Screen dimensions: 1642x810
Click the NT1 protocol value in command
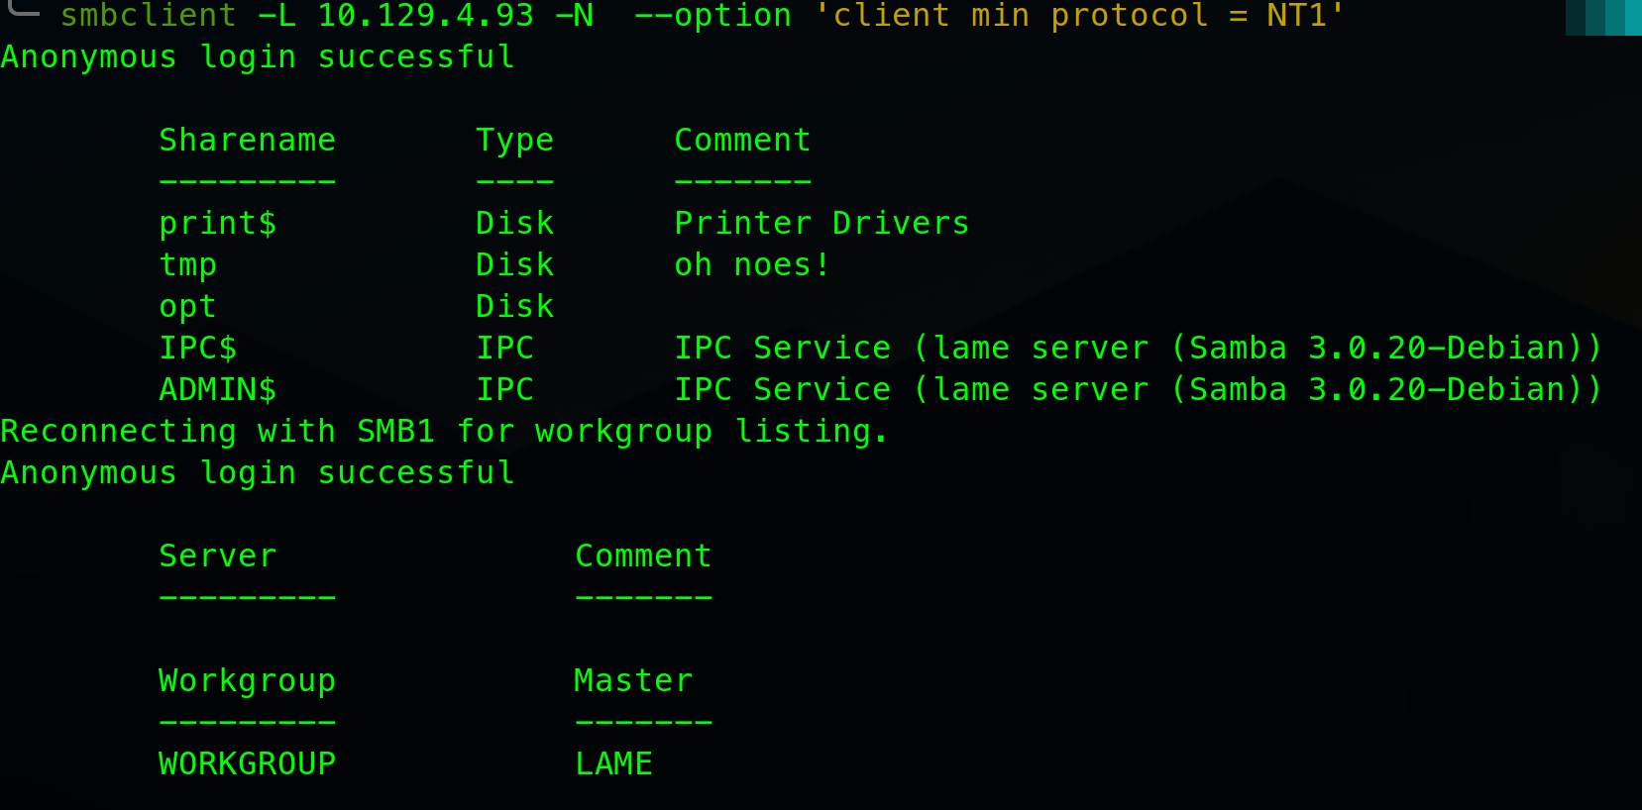[1296, 16]
